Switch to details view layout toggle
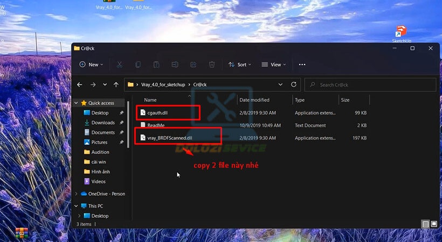Screen dimensions: 442x242 click(x=425, y=224)
